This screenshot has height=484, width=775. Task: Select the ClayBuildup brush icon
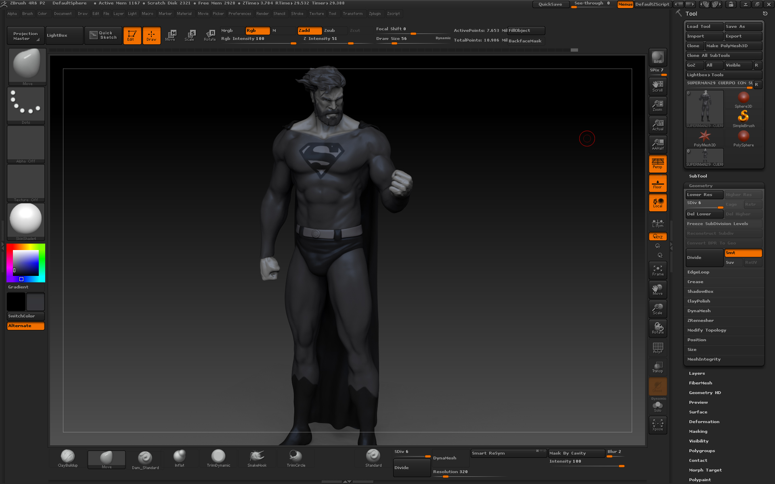click(x=67, y=457)
